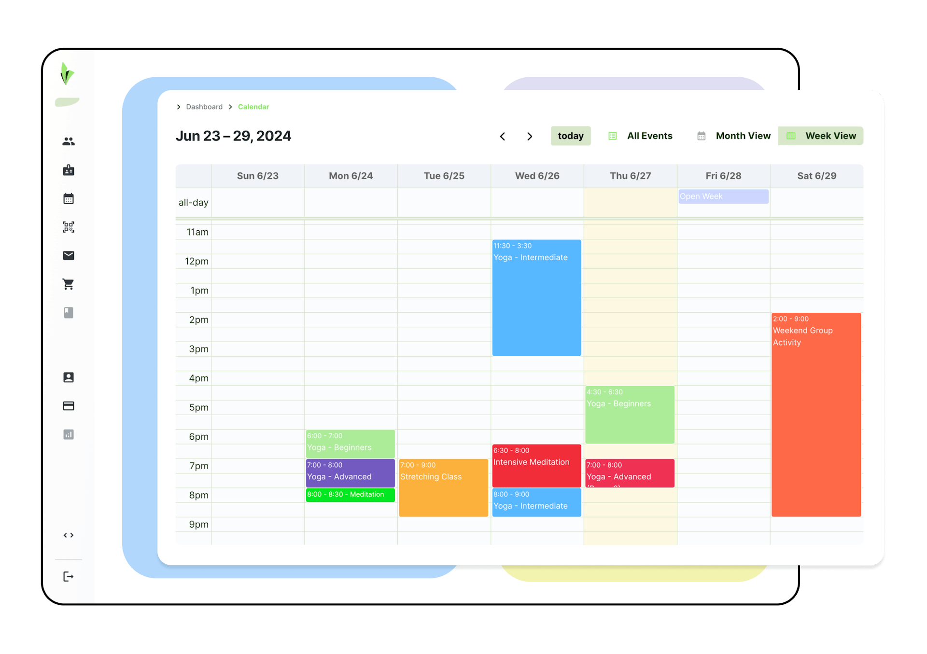Expand the left sidebar collapse toggle

tap(69, 536)
